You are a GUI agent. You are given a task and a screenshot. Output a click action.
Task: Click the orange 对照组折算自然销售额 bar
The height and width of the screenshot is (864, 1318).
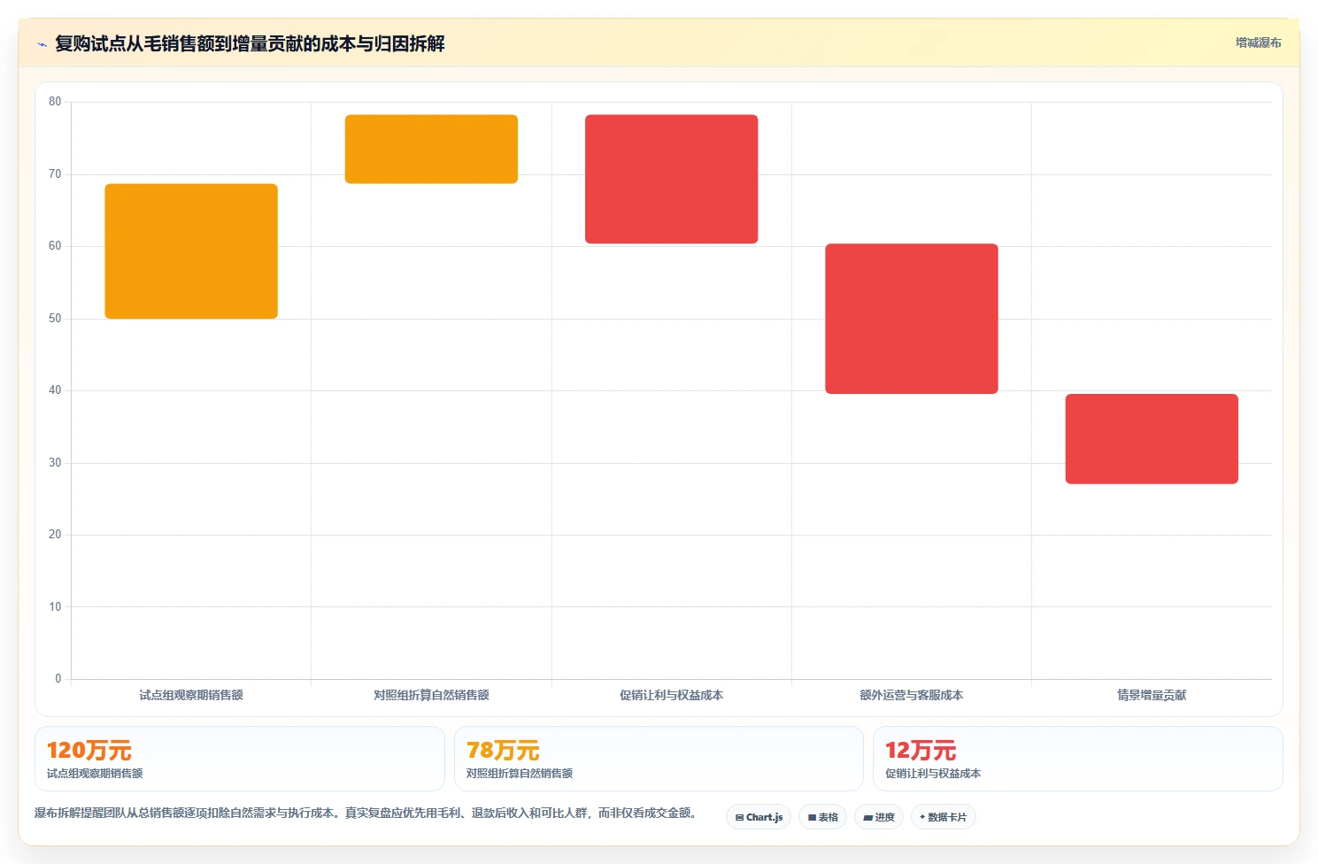click(431, 149)
